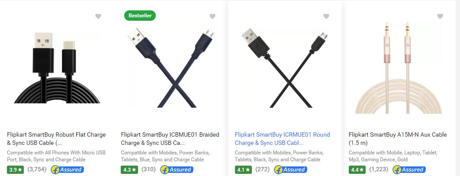This screenshot has height=176, width=460.
Task: Click Assured badge next to 3,754 reviews
Action: coord(68,170)
